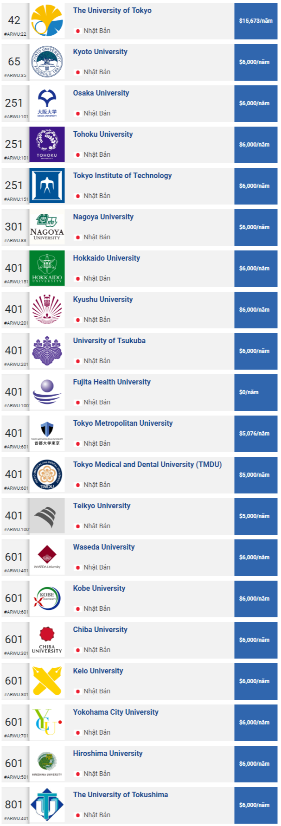The image size is (281, 826).
Task: Open the Nagoya University link
Action: (103, 217)
